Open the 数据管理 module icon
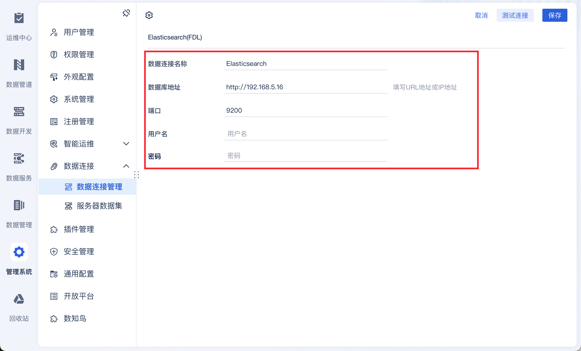The width and height of the screenshot is (581, 351). click(19, 205)
